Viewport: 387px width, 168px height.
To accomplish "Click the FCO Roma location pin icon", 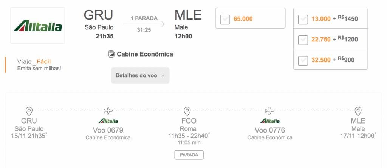I will coord(187,111).
